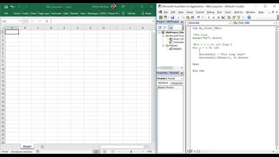279x157 pixels.
Task: Click the Insert Function fx icon
Action: [x=47, y=21]
